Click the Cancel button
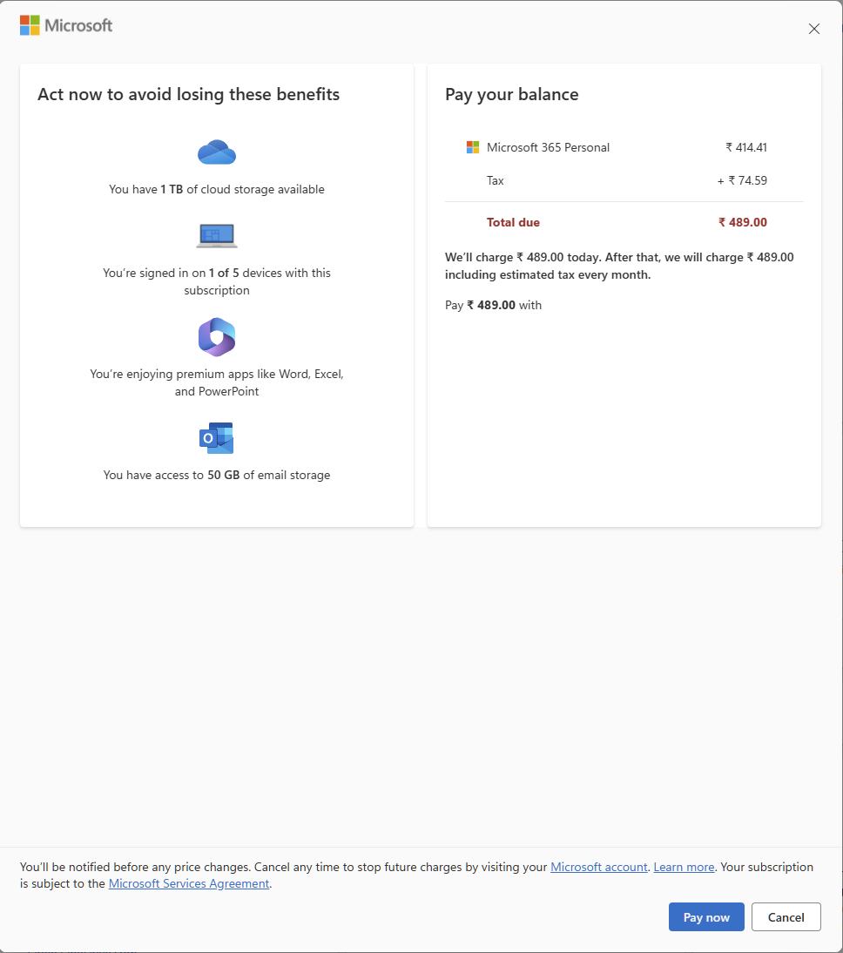Screen dimensions: 843x953 [786, 916]
